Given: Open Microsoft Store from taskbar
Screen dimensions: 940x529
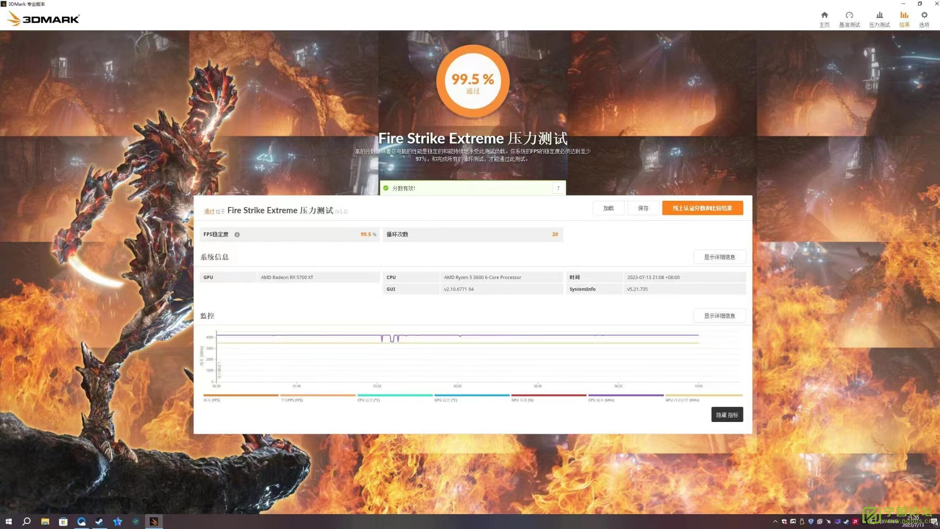Looking at the screenshot, I should coord(63,522).
